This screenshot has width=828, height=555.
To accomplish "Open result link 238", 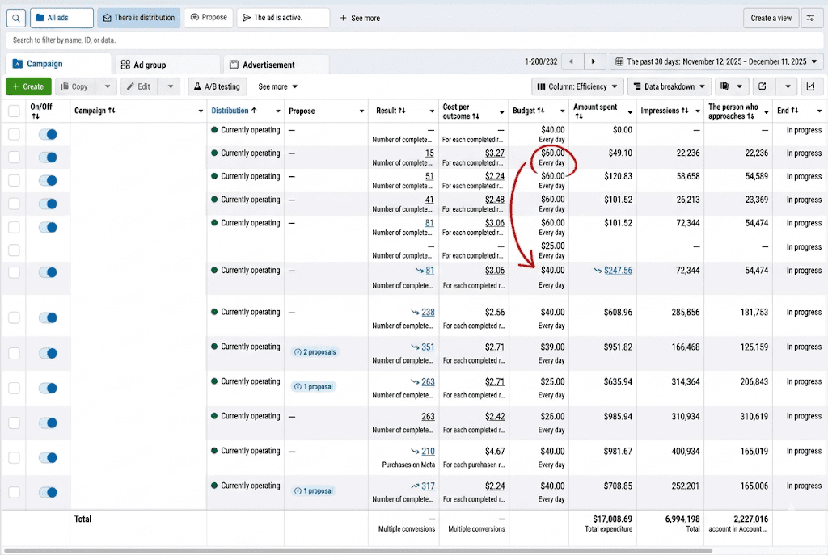I will click(428, 313).
